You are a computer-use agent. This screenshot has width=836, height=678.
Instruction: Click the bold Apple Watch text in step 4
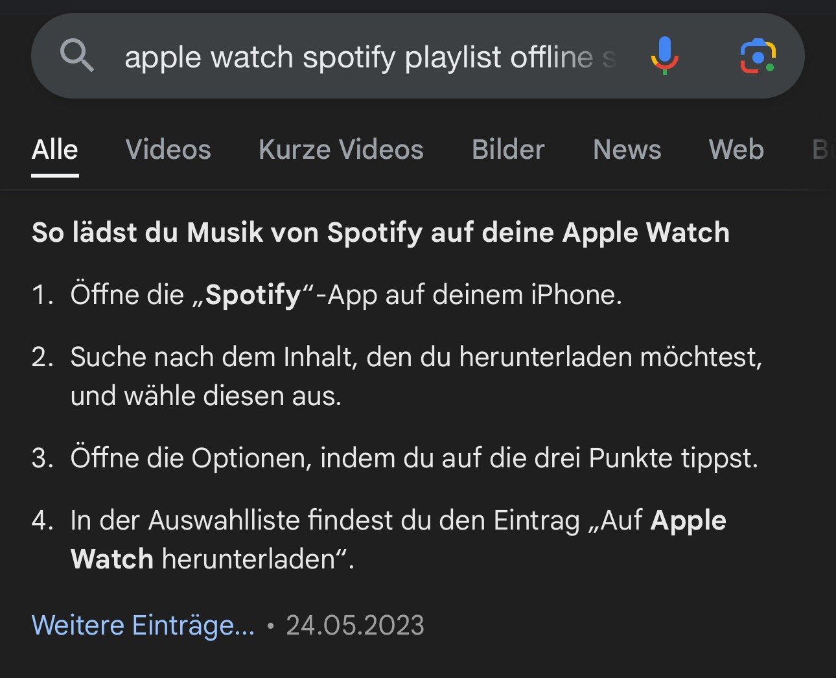[688, 520]
